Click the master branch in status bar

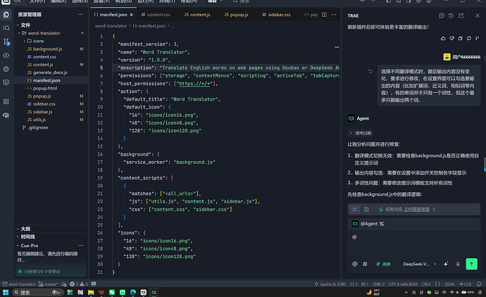[x=48, y=284]
